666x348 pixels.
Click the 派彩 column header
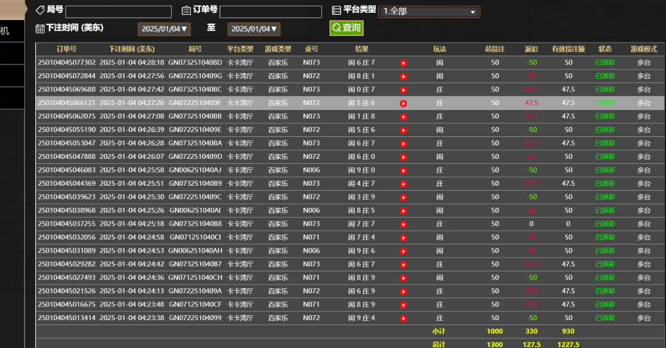point(531,49)
